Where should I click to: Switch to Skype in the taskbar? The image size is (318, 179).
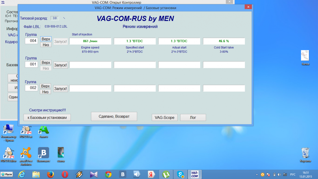[x=181, y=174]
